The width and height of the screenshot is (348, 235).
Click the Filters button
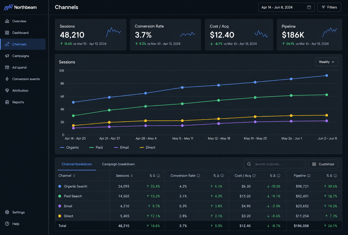329,7
